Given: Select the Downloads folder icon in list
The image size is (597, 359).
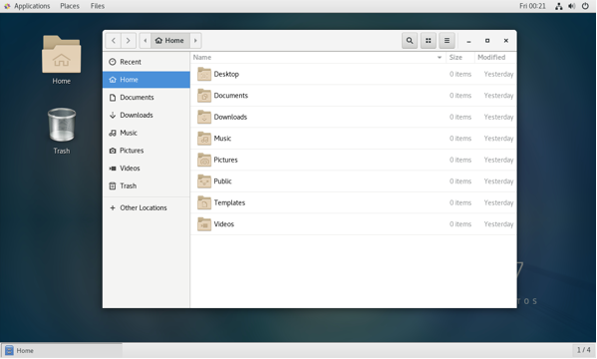Looking at the screenshot, I should pyautogui.click(x=204, y=117).
